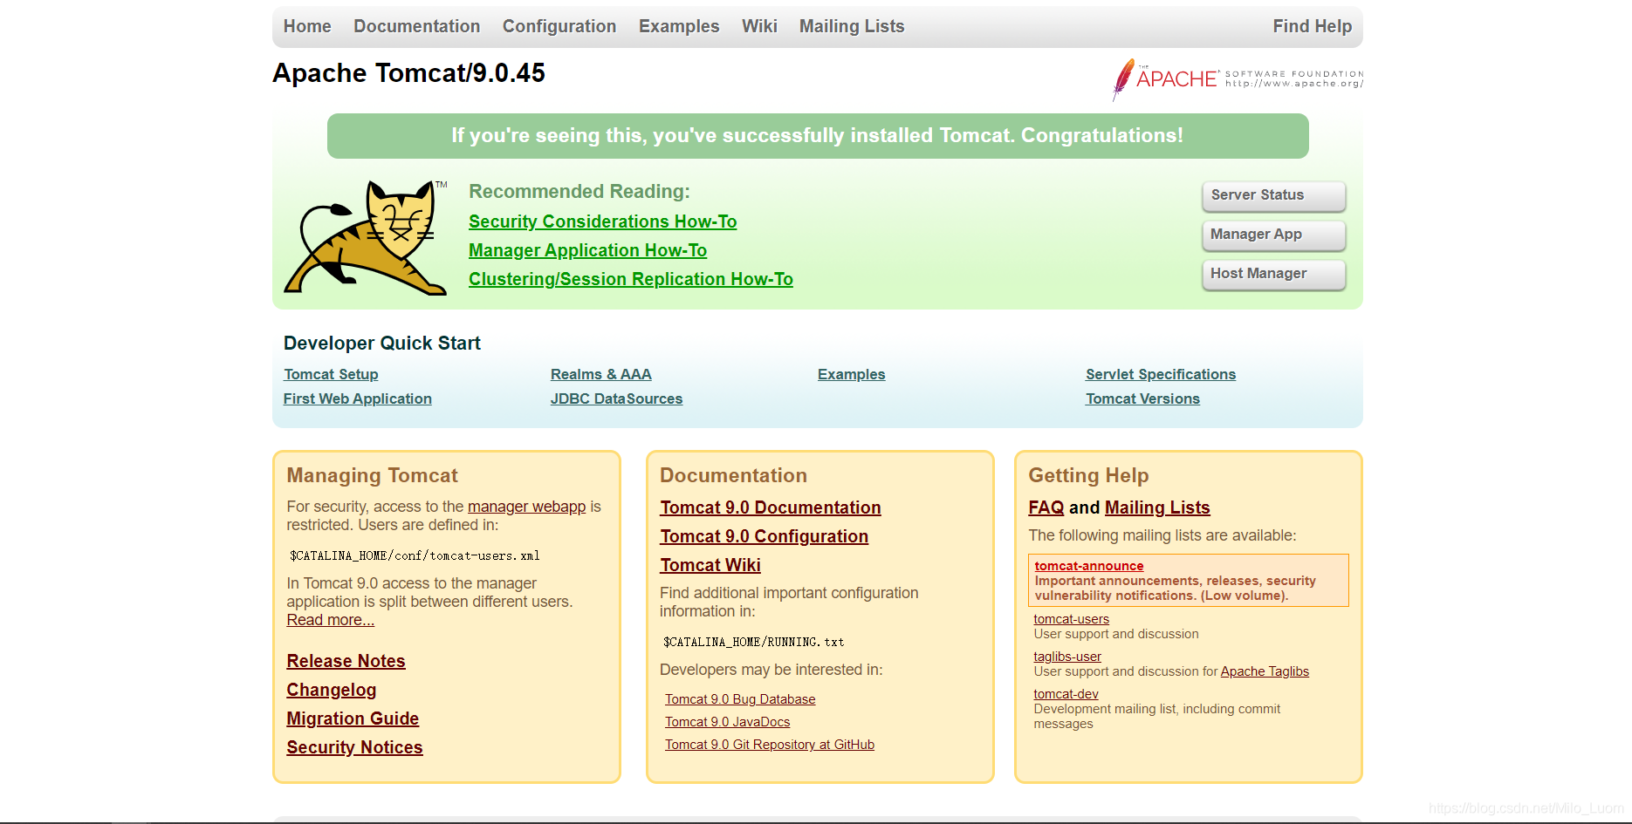
Task: Click the Read more... link
Action: [x=330, y=620]
